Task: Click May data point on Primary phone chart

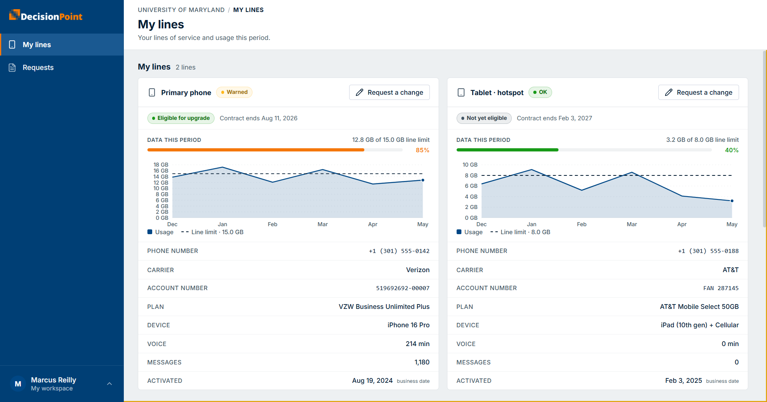Action: pos(423,180)
